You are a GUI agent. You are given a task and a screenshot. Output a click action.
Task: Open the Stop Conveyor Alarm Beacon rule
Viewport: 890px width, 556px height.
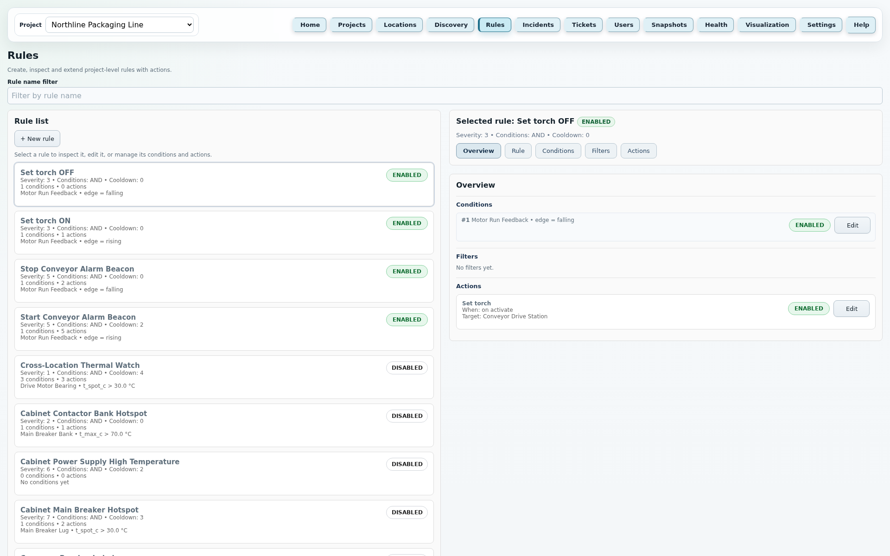pyautogui.click(x=224, y=281)
